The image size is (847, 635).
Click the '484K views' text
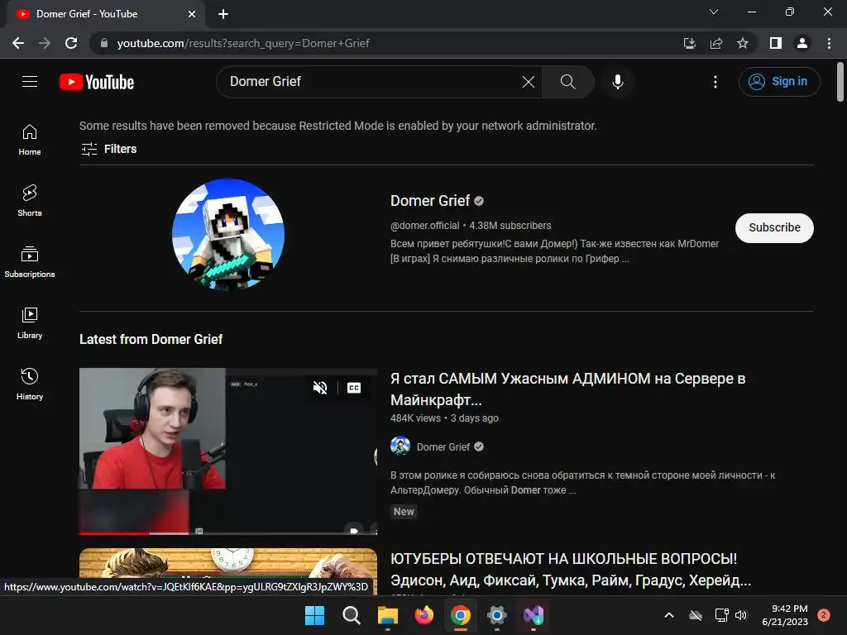pyautogui.click(x=415, y=418)
